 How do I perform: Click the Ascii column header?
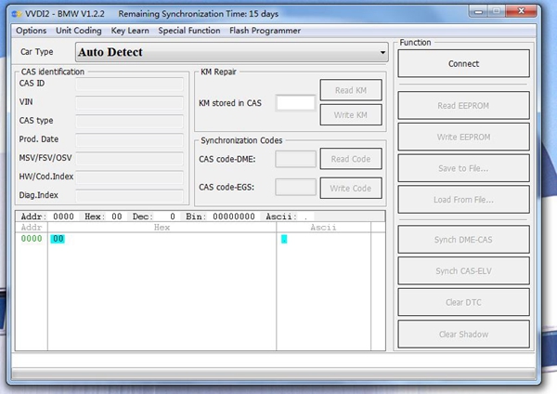pos(324,228)
